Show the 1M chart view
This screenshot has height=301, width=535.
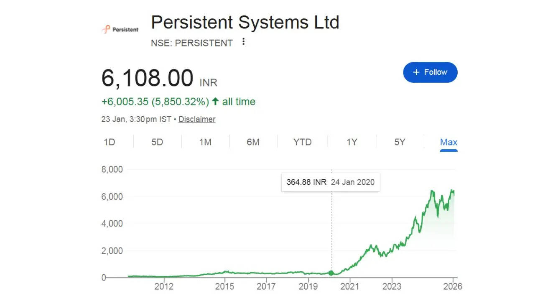205,142
